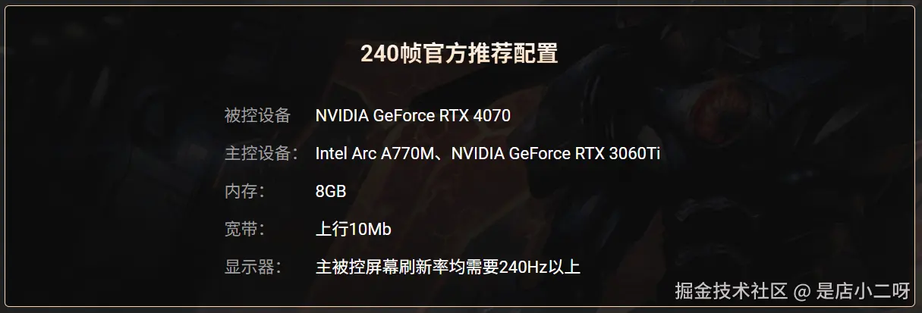The width and height of the screenshot is (922, 313).
Task: Select the 主控设备 label
Action: point(260,154)
